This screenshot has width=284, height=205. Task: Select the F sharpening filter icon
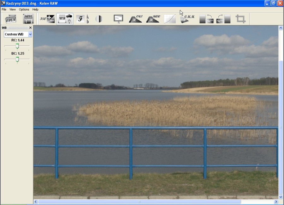pos(82,19)
